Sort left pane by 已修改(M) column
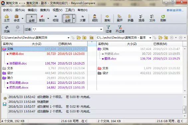This screenshot has height=125, width=188. (x=72, y=44)
